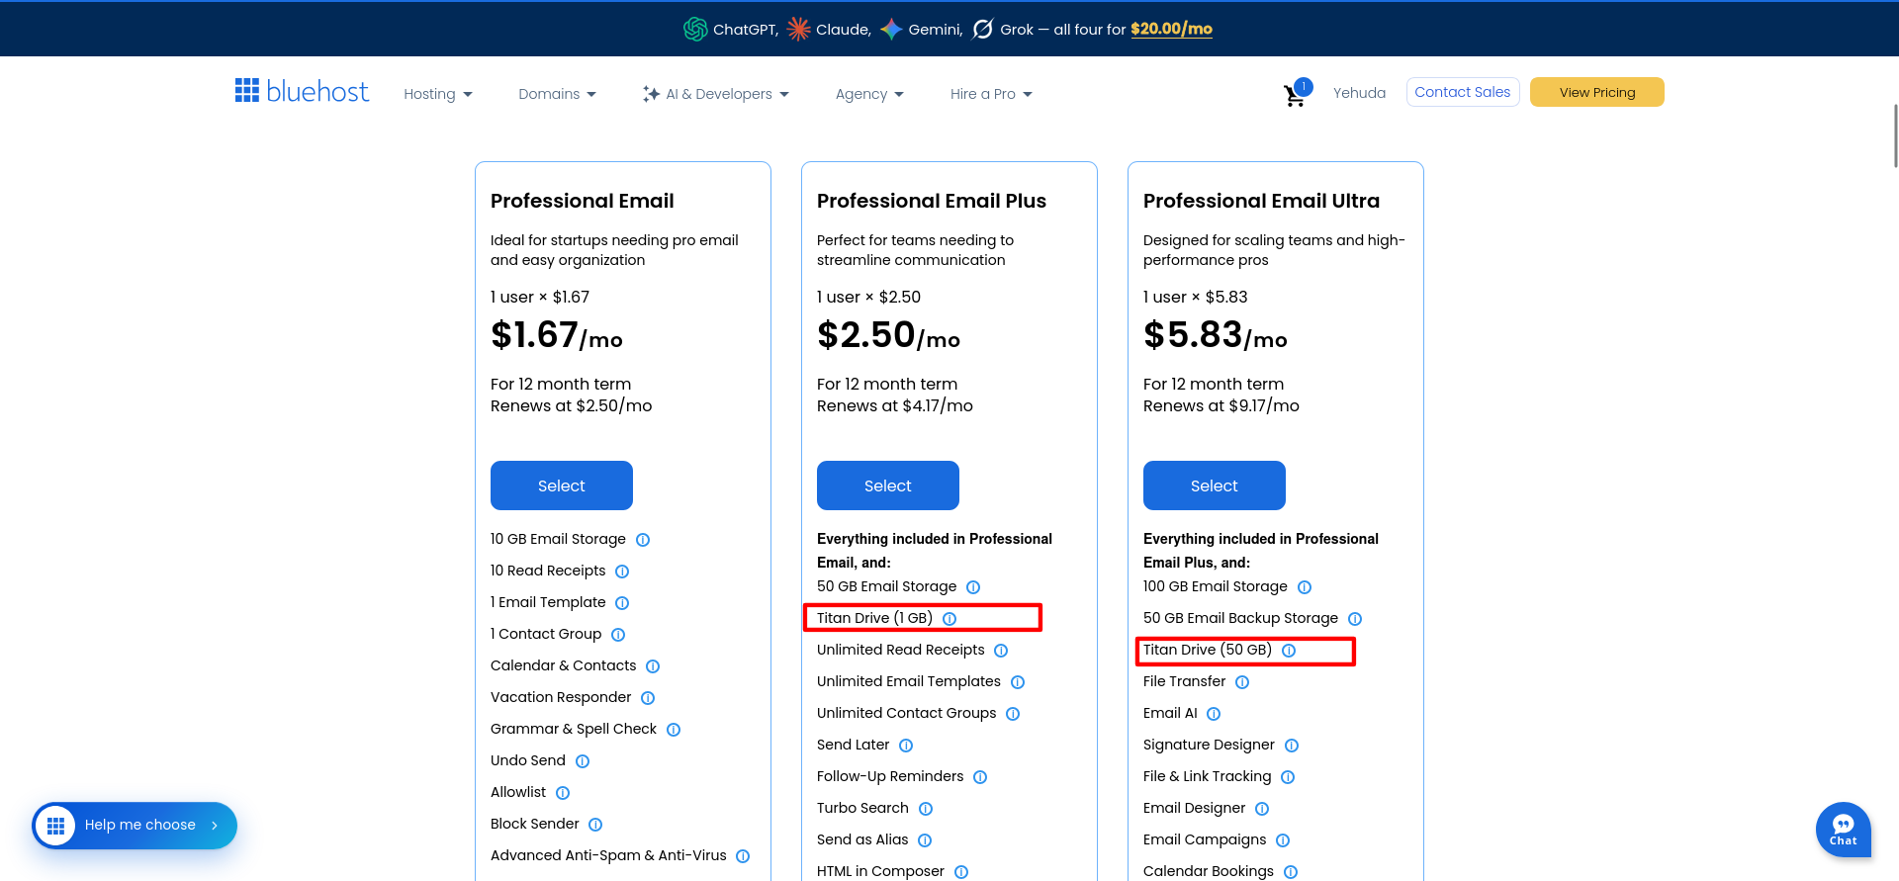This screenshot has width=1899, height=881.
Task: Click info icon beside 1 Contact Group
Action: 618,635
